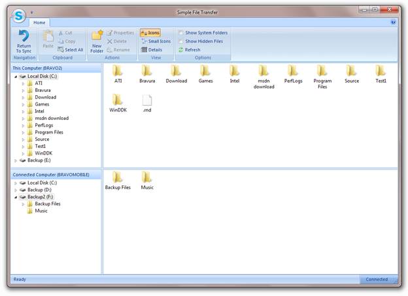Viewport: 408px width, 296px height.
Task: Expand the Intel tree node
Action: (23, 111)
